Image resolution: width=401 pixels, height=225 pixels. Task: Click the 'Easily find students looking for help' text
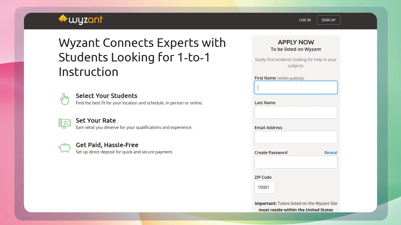pos(296,62)
